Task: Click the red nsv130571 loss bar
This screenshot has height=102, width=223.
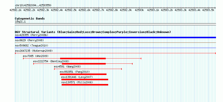Action: tap(85, 85)
